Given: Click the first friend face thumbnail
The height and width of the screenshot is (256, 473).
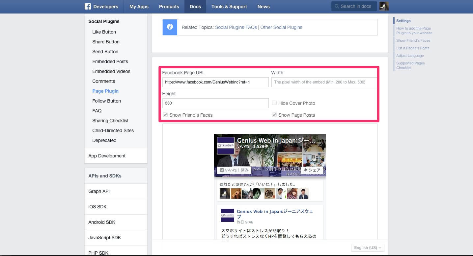Looking at the screenshot, I should 225,194.
